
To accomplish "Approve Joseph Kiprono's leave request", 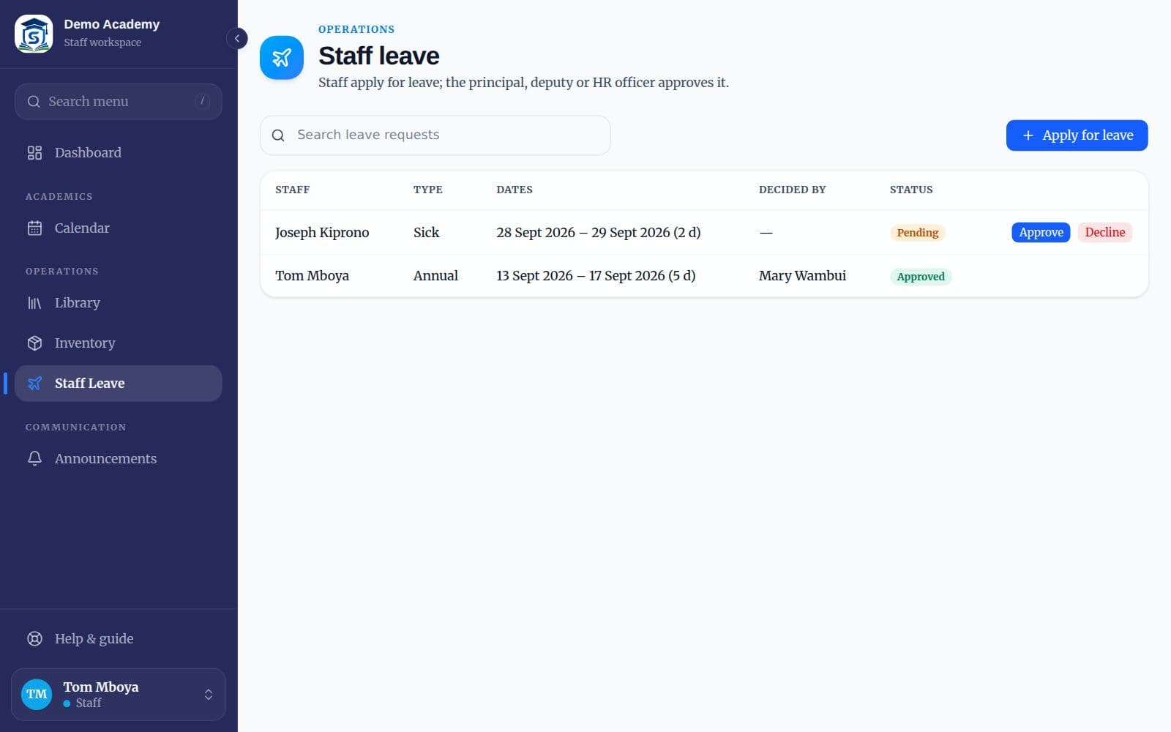I will point(1041,233).
